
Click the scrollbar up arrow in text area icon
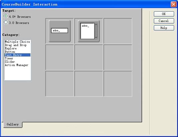96,24
